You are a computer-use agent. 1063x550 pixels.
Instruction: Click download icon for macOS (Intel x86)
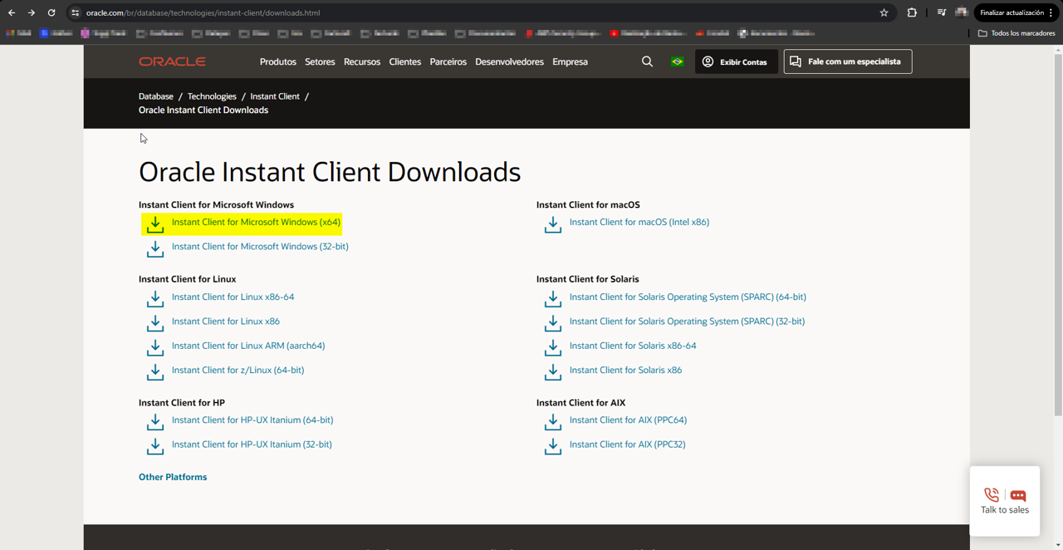pos(553,224)
